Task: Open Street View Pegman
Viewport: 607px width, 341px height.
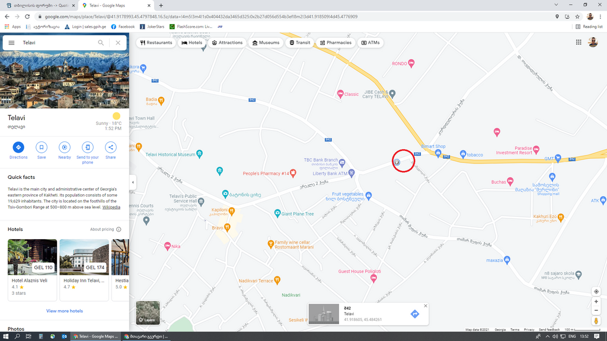Action: tap(596, 320)
